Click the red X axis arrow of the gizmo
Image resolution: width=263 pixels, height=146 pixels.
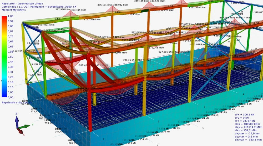point(20,131)
